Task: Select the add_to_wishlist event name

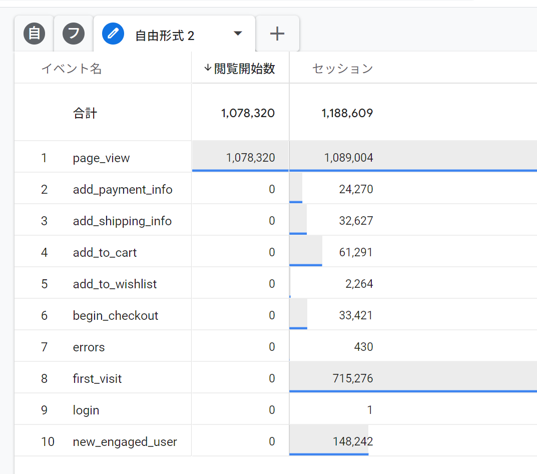Action: (115, 284)
